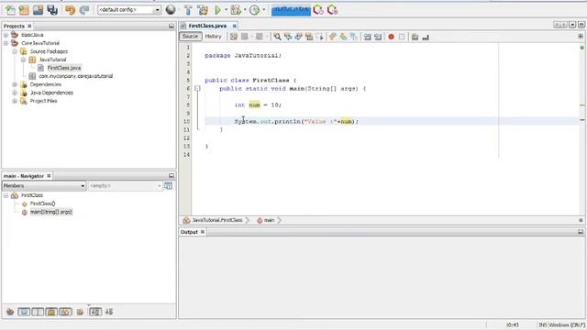Switch to History view in the editor
The width and height of the screenshot is (587, 330).
pos(214,37)
